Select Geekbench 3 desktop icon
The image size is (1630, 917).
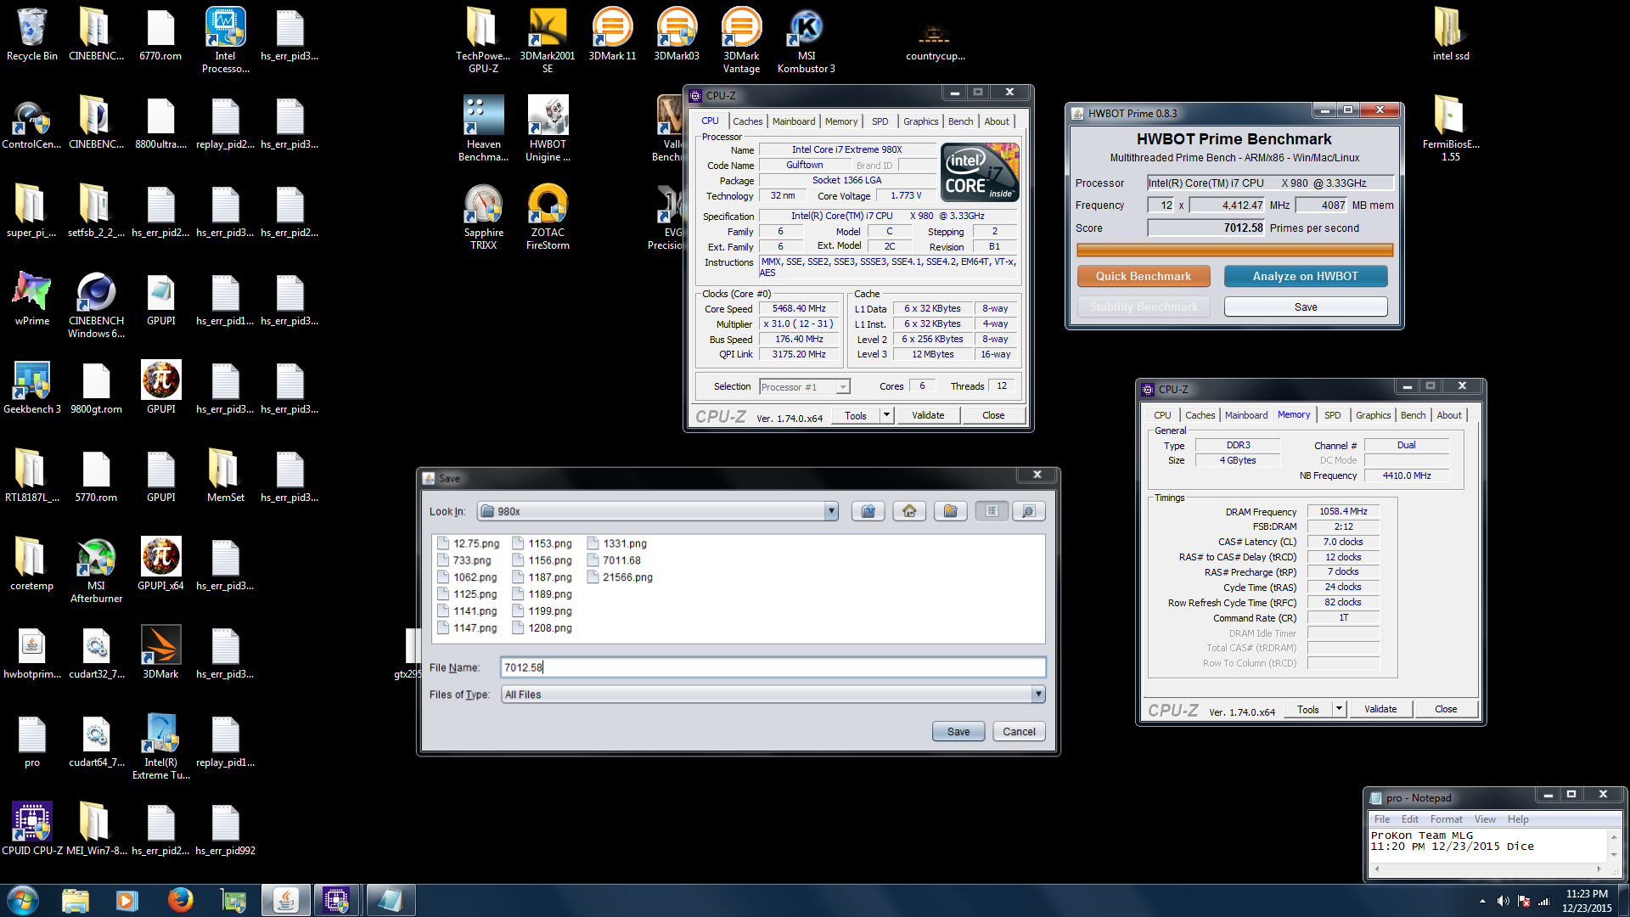coord(32,388)
